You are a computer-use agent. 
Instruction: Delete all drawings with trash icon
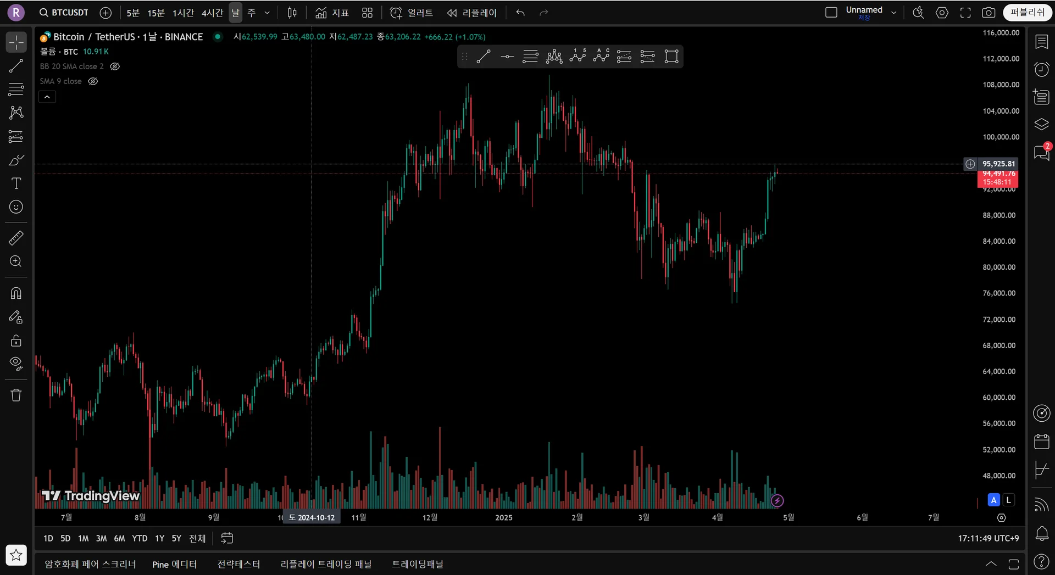[16, 395]
